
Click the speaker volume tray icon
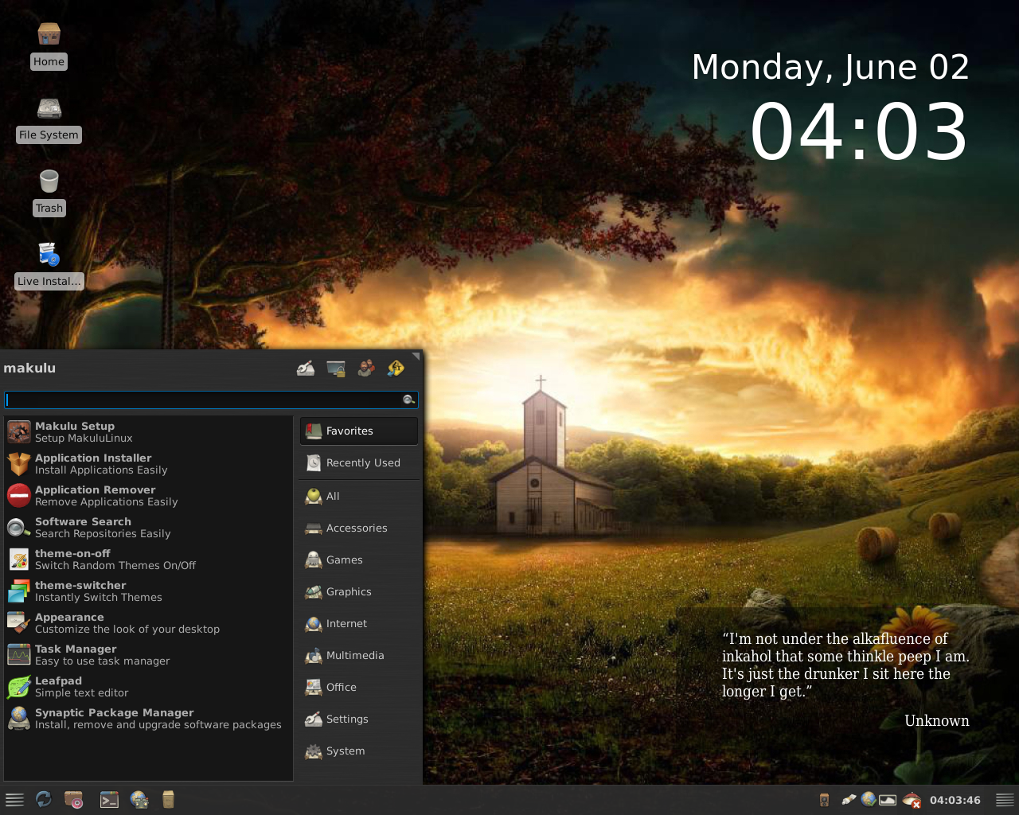point(825,800)
